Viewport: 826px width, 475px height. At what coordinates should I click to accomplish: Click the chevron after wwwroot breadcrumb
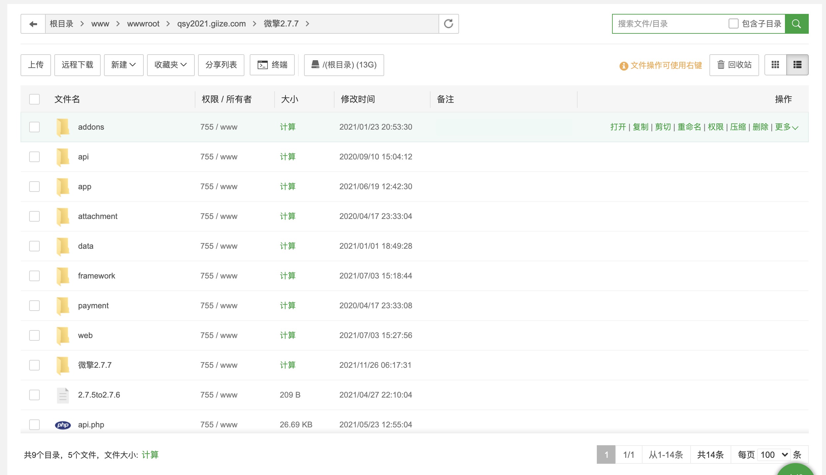coord(168,24)
